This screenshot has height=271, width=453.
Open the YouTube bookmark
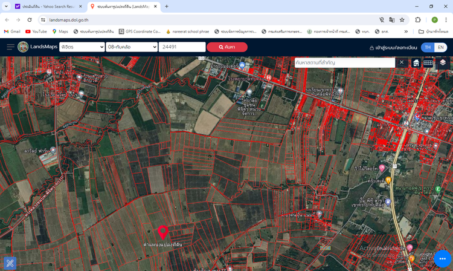click(x=36, y=31)
